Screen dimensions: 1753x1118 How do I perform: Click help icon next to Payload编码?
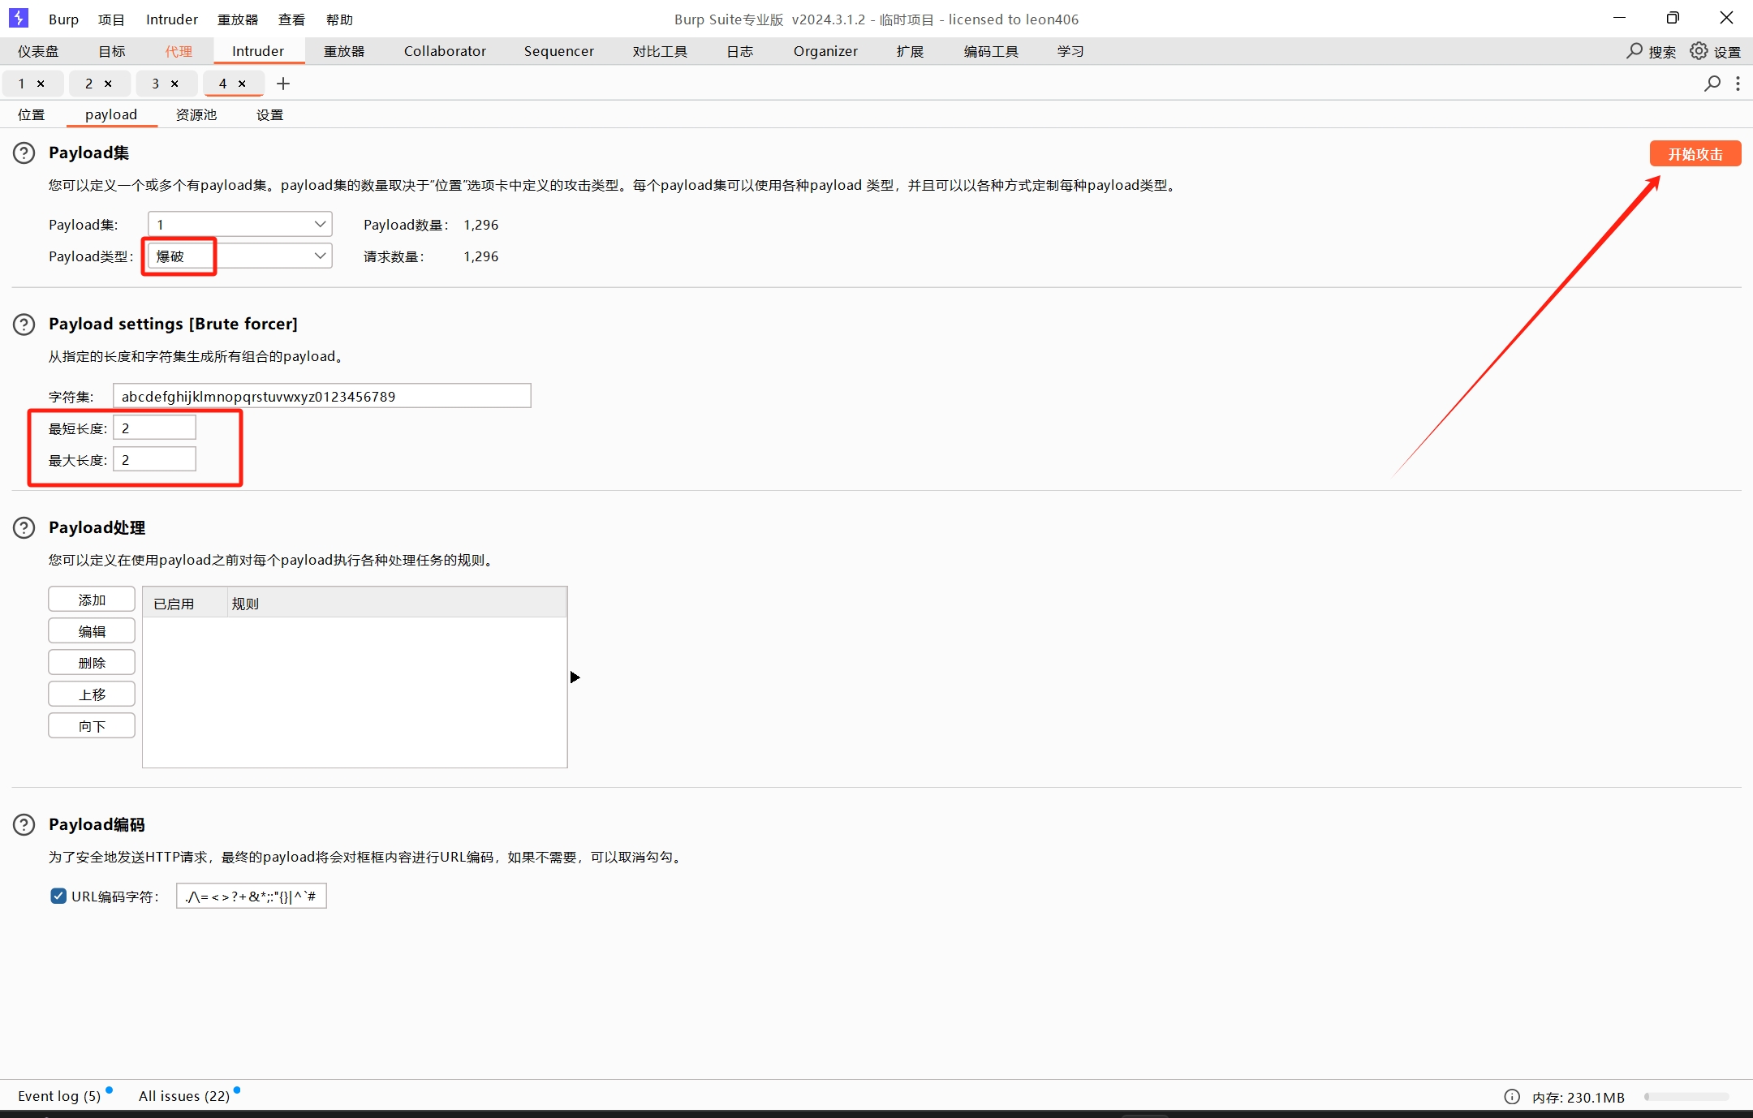click(24, 825)
